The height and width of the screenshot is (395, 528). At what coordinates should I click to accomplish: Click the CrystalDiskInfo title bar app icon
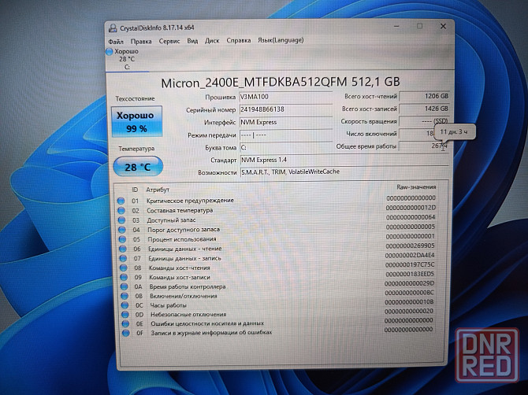click(x=113, y=28)
